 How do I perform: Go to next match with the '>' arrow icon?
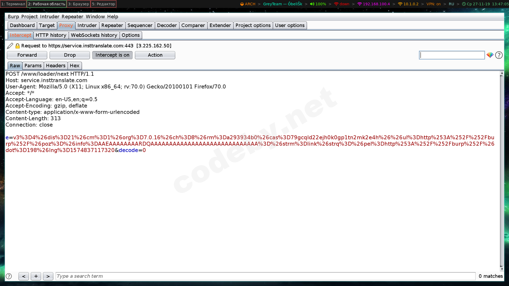(48, 276)
